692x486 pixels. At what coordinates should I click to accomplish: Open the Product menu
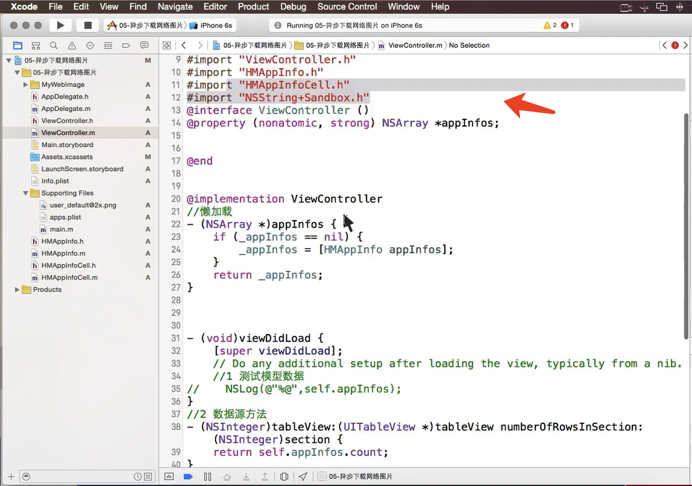[x=253, y=7]
